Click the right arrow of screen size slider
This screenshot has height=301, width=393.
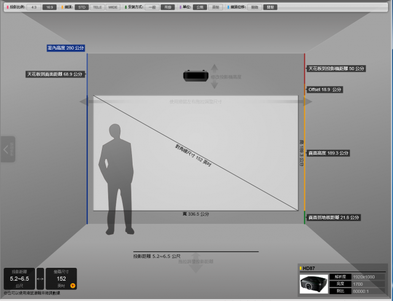(x=308, y=101)
